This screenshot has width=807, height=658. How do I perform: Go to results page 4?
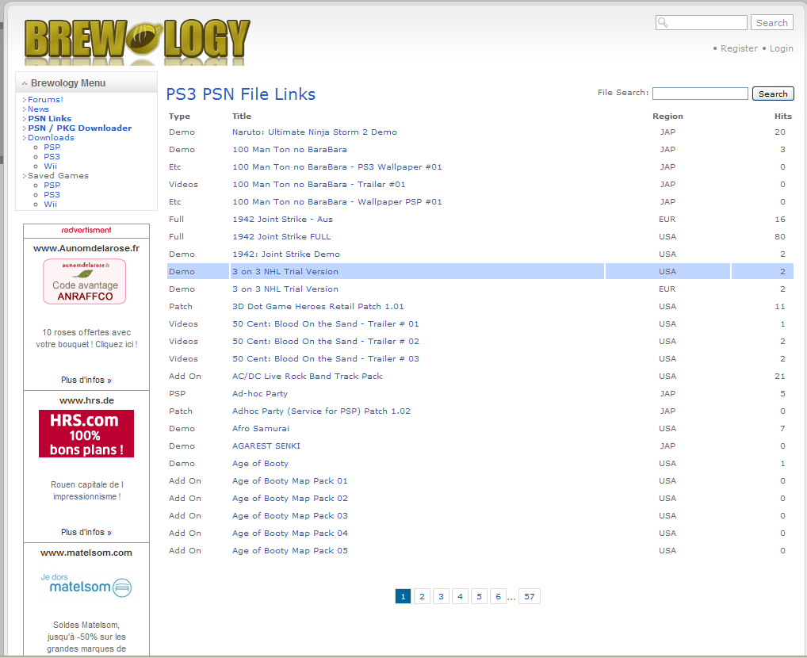coord(460,596)
